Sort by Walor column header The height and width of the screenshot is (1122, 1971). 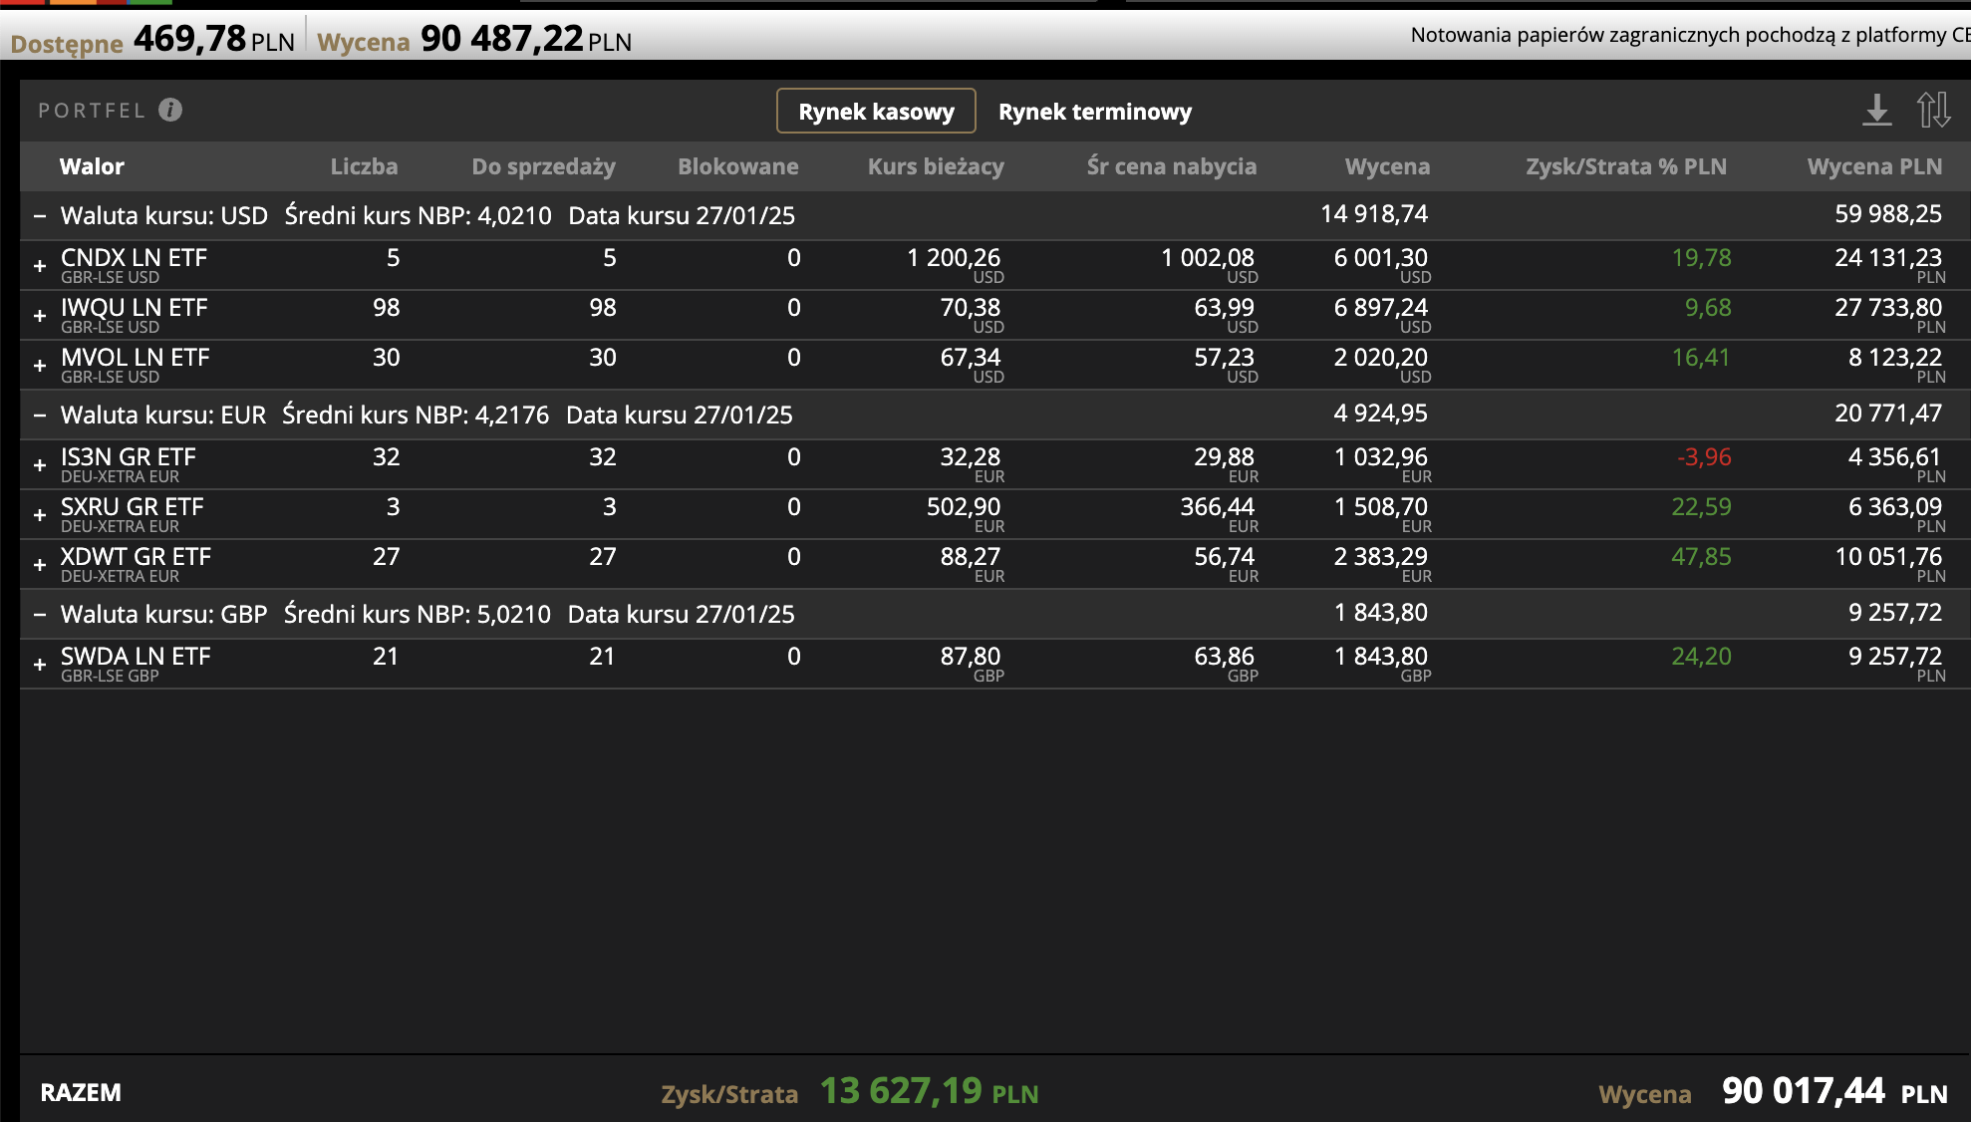tap(92, 166)
